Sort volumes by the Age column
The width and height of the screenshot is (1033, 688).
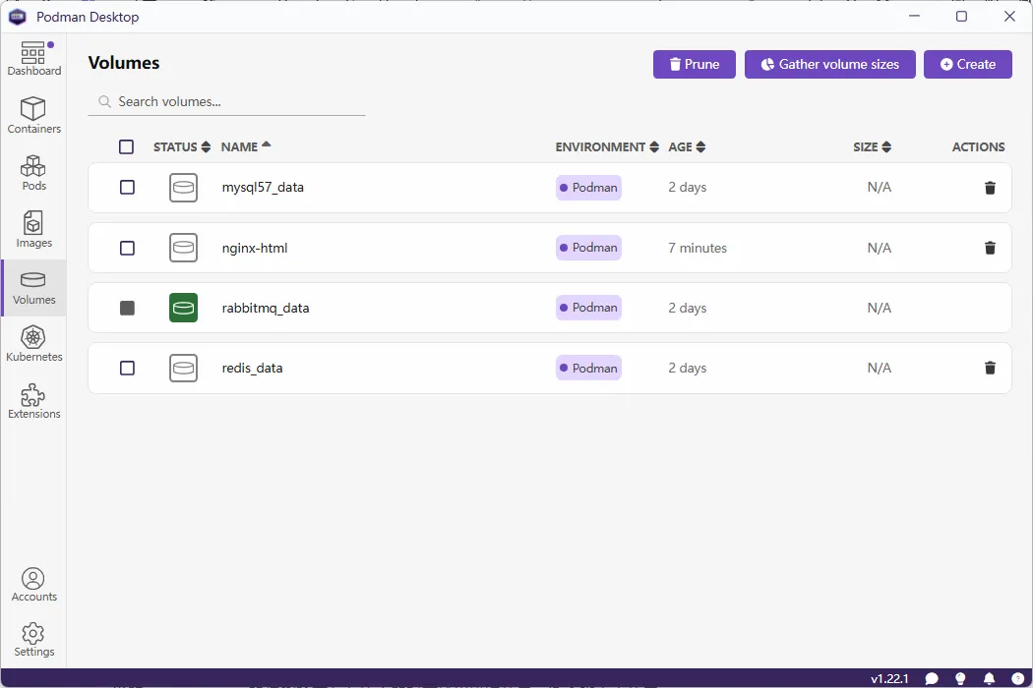[x=687, y=146]
